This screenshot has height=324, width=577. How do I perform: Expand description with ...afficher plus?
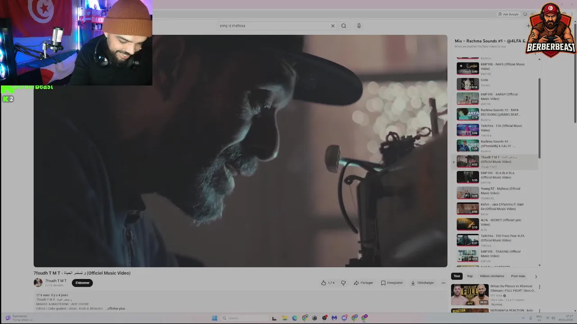[x=115, y=309]
